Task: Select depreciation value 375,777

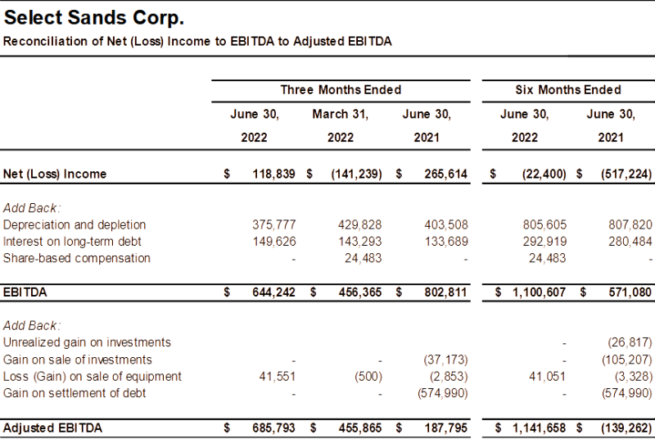Action: (x=274, y=224)
